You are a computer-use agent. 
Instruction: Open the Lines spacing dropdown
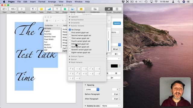[x=92, y=89]
